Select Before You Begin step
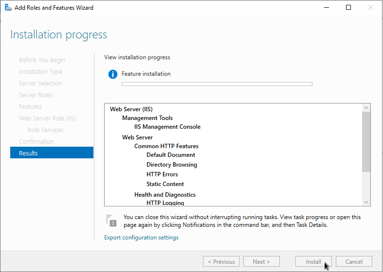The width and height of the screenshot is (383, 272). click(x=42, y=60)
